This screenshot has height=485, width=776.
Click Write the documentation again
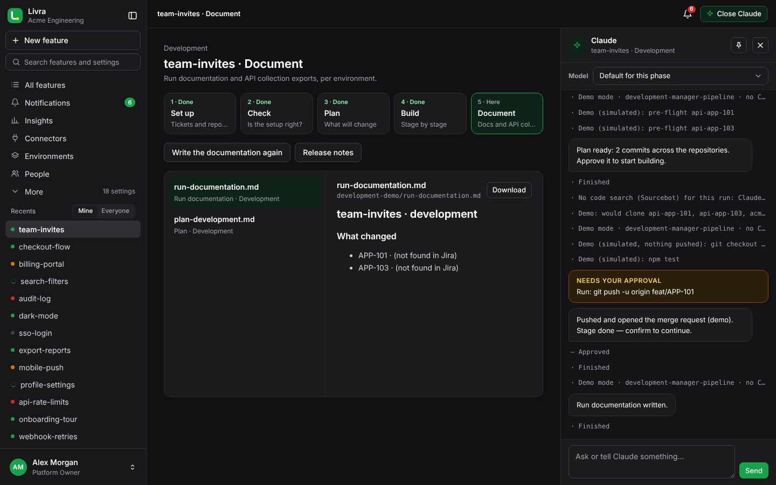(227, 153)
